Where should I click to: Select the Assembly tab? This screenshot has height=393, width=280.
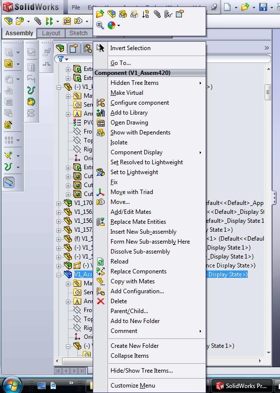[19, 33]
